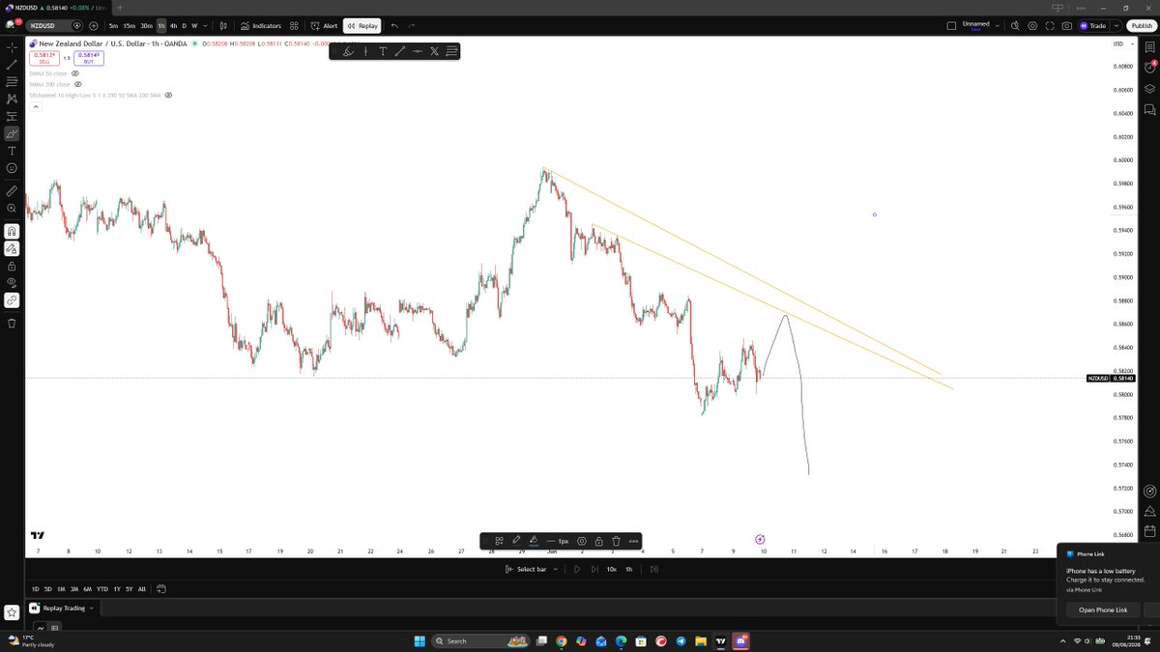Create an Alert

pos(325,26)
